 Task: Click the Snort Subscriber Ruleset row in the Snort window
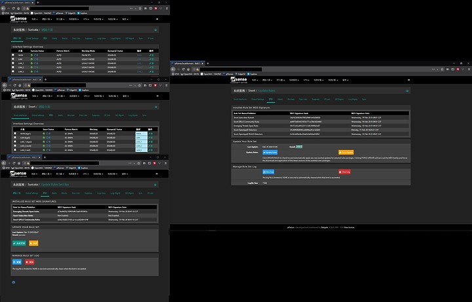point(321,118)
